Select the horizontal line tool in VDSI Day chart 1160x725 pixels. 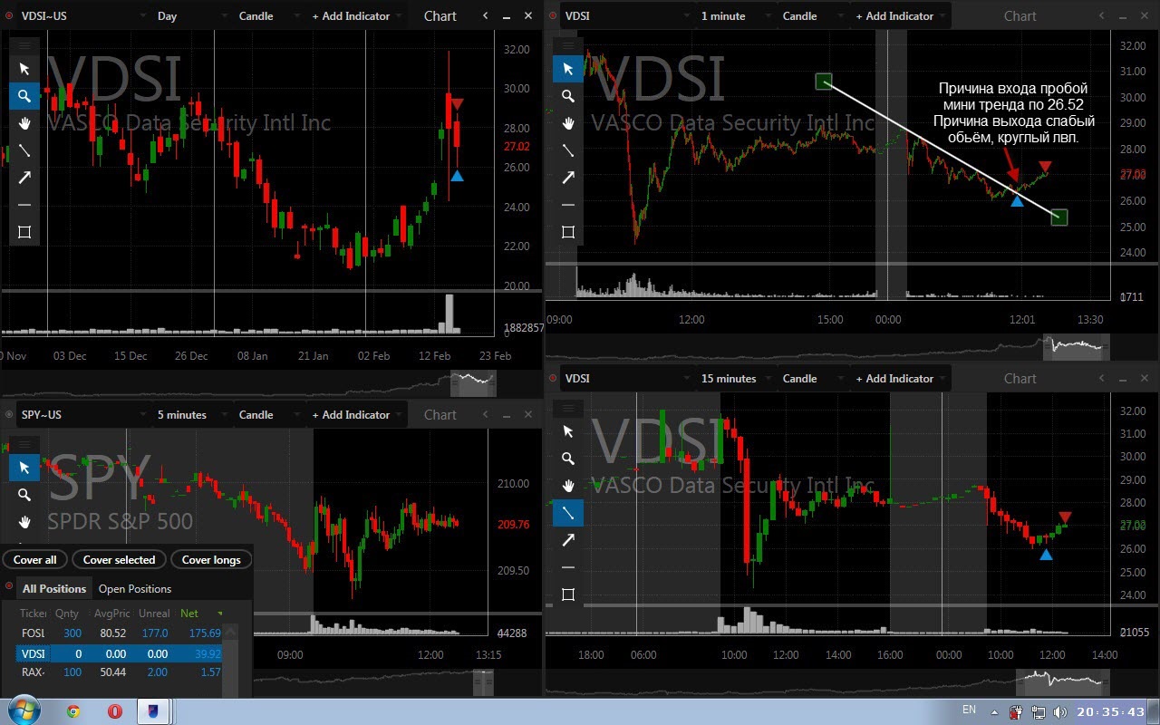[x=24, y=205]
